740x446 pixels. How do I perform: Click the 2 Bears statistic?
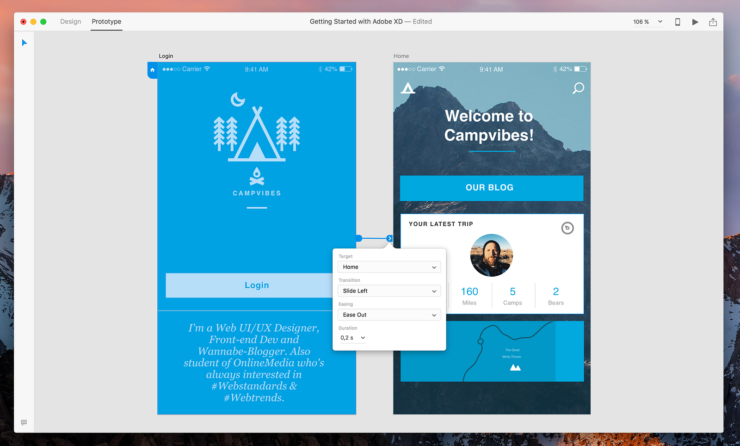(x=556, y=296)
